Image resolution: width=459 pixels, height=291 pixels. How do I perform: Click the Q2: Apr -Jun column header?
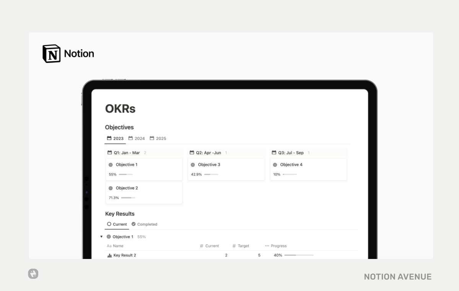[208, 153]
